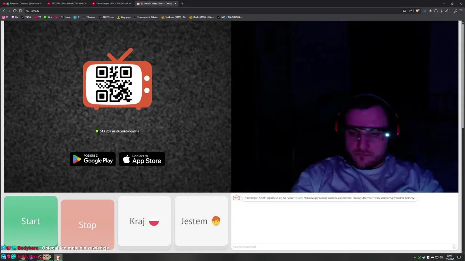The height and width of the screenshot is (261, 465).
Task: Click the share page icon
Action: 411,11
